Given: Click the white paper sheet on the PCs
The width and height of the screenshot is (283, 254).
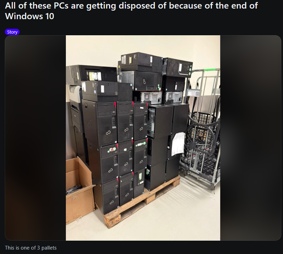Looking at the screenshot, I should click(x=178, y=144).
